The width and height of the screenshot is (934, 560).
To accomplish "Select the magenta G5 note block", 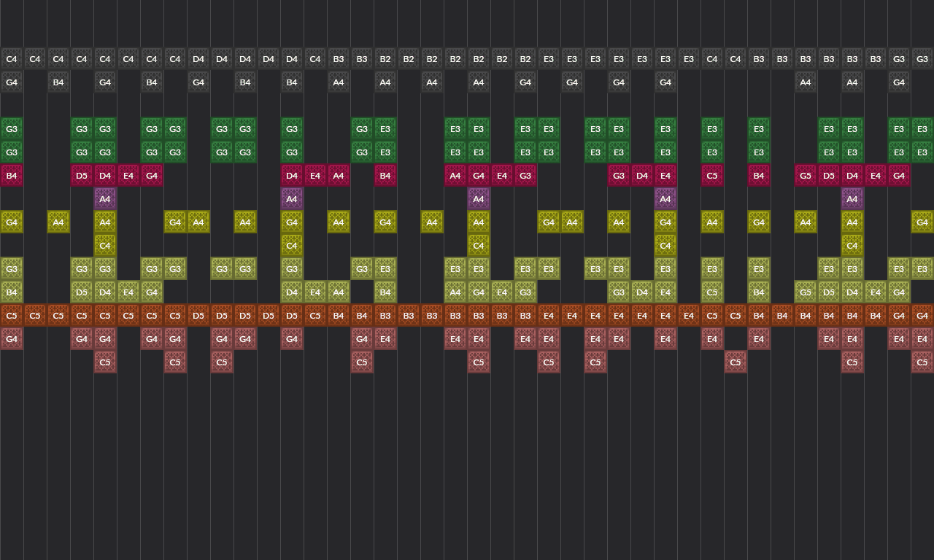I will (x=806, y=175).
